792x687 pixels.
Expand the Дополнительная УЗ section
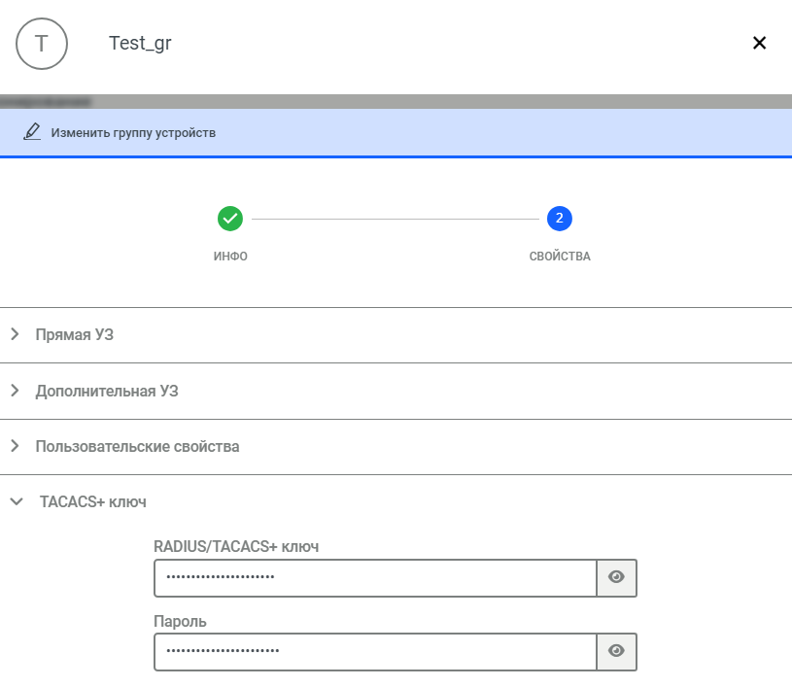[x=396, y=391]
